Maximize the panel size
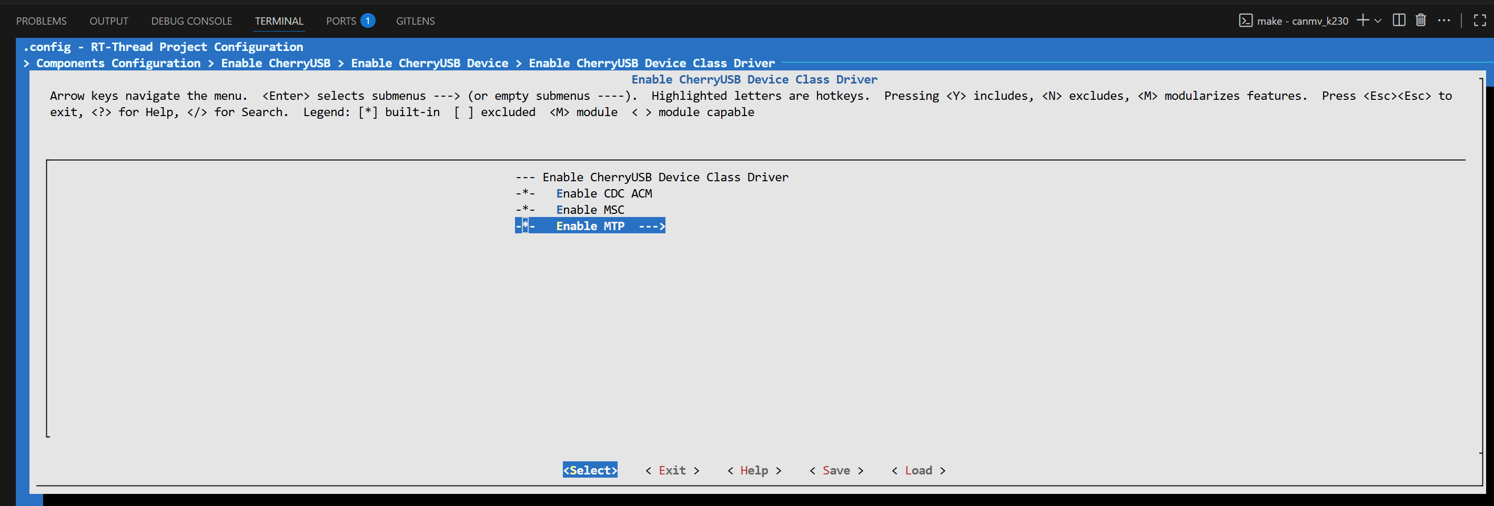The image size is (1494, 506). (1479, 20)
